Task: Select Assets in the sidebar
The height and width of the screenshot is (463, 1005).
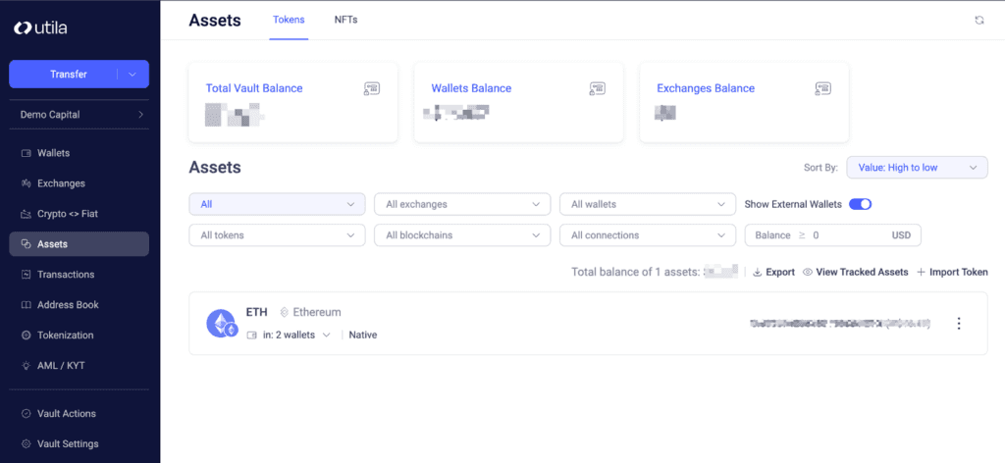Action: click(x=79, y=244)
